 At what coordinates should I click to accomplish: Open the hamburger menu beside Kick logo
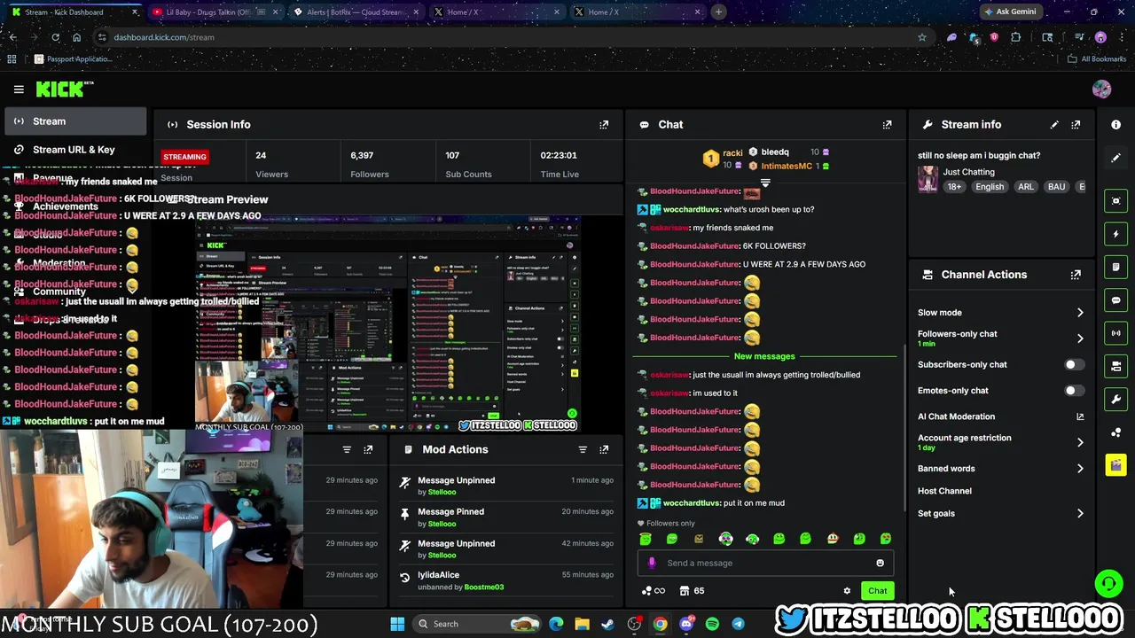coord(19,89)
